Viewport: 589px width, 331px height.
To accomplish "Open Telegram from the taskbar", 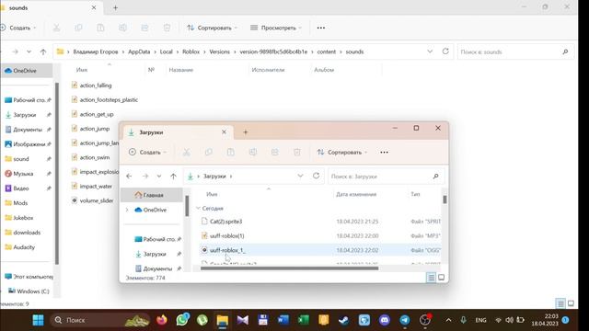I will pyautogui.click(x=405, y=320).
